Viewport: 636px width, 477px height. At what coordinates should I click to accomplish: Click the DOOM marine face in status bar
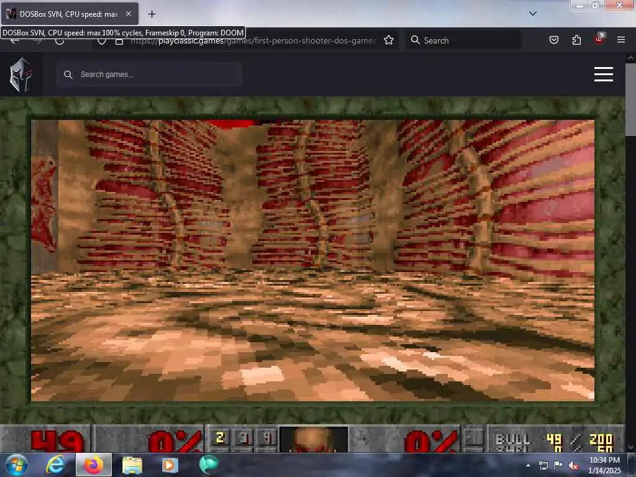(313, 439)
